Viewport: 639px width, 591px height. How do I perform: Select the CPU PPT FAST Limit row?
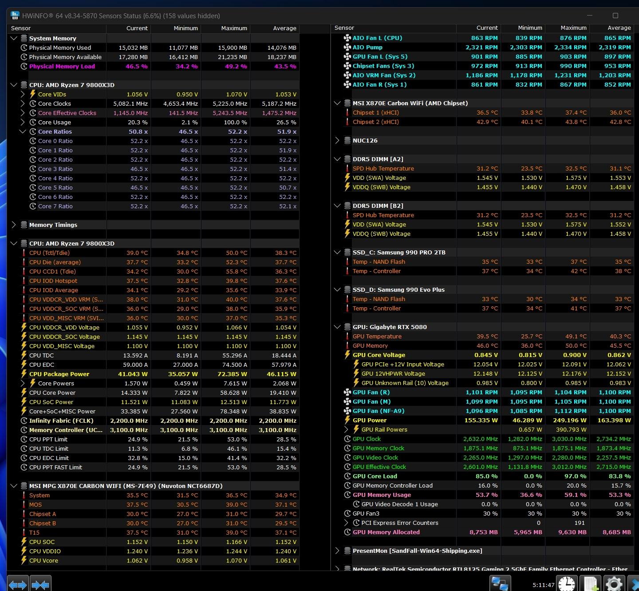(153, 467)
